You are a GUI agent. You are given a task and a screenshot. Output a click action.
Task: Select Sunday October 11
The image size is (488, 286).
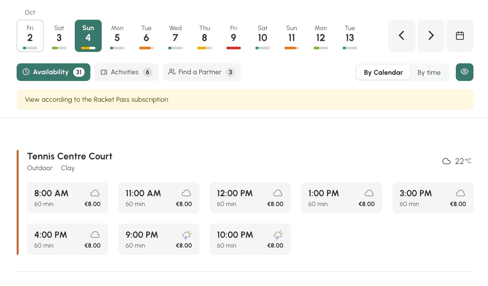point(292,36)
